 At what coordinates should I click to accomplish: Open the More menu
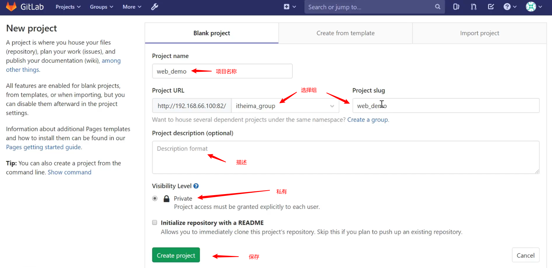coord(132,7)
